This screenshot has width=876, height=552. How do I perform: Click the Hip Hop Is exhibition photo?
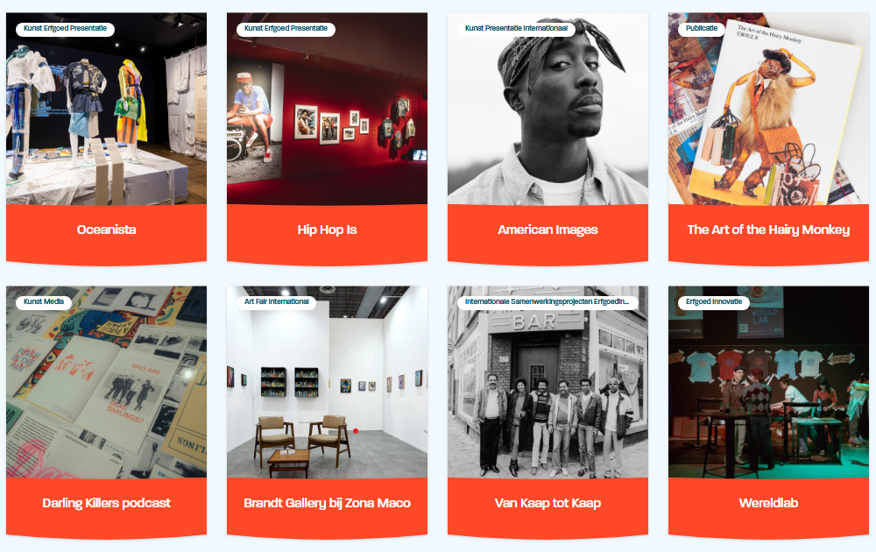327,109
